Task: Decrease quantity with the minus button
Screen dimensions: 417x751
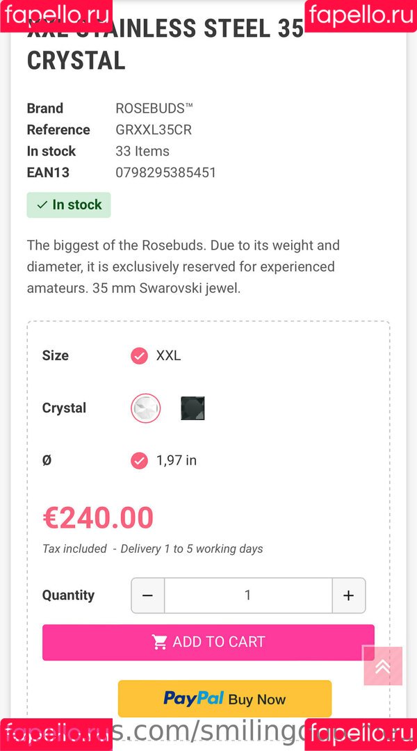Action: [148, 595]
